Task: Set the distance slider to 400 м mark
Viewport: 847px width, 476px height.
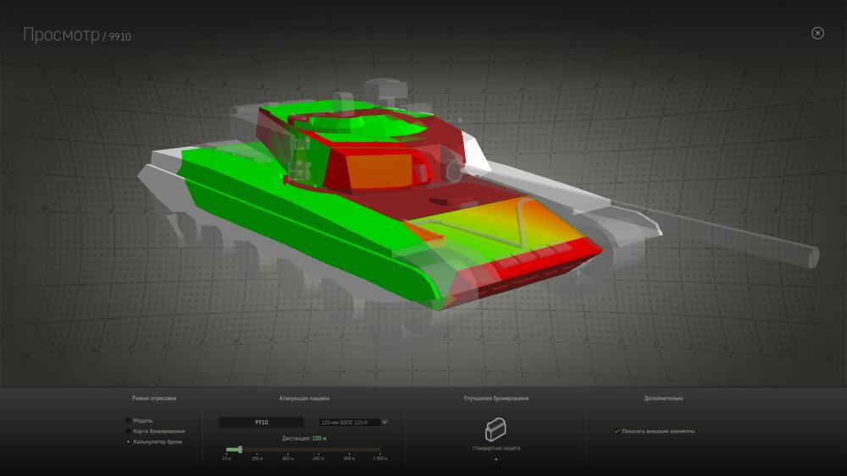Action: pos(287,454)
